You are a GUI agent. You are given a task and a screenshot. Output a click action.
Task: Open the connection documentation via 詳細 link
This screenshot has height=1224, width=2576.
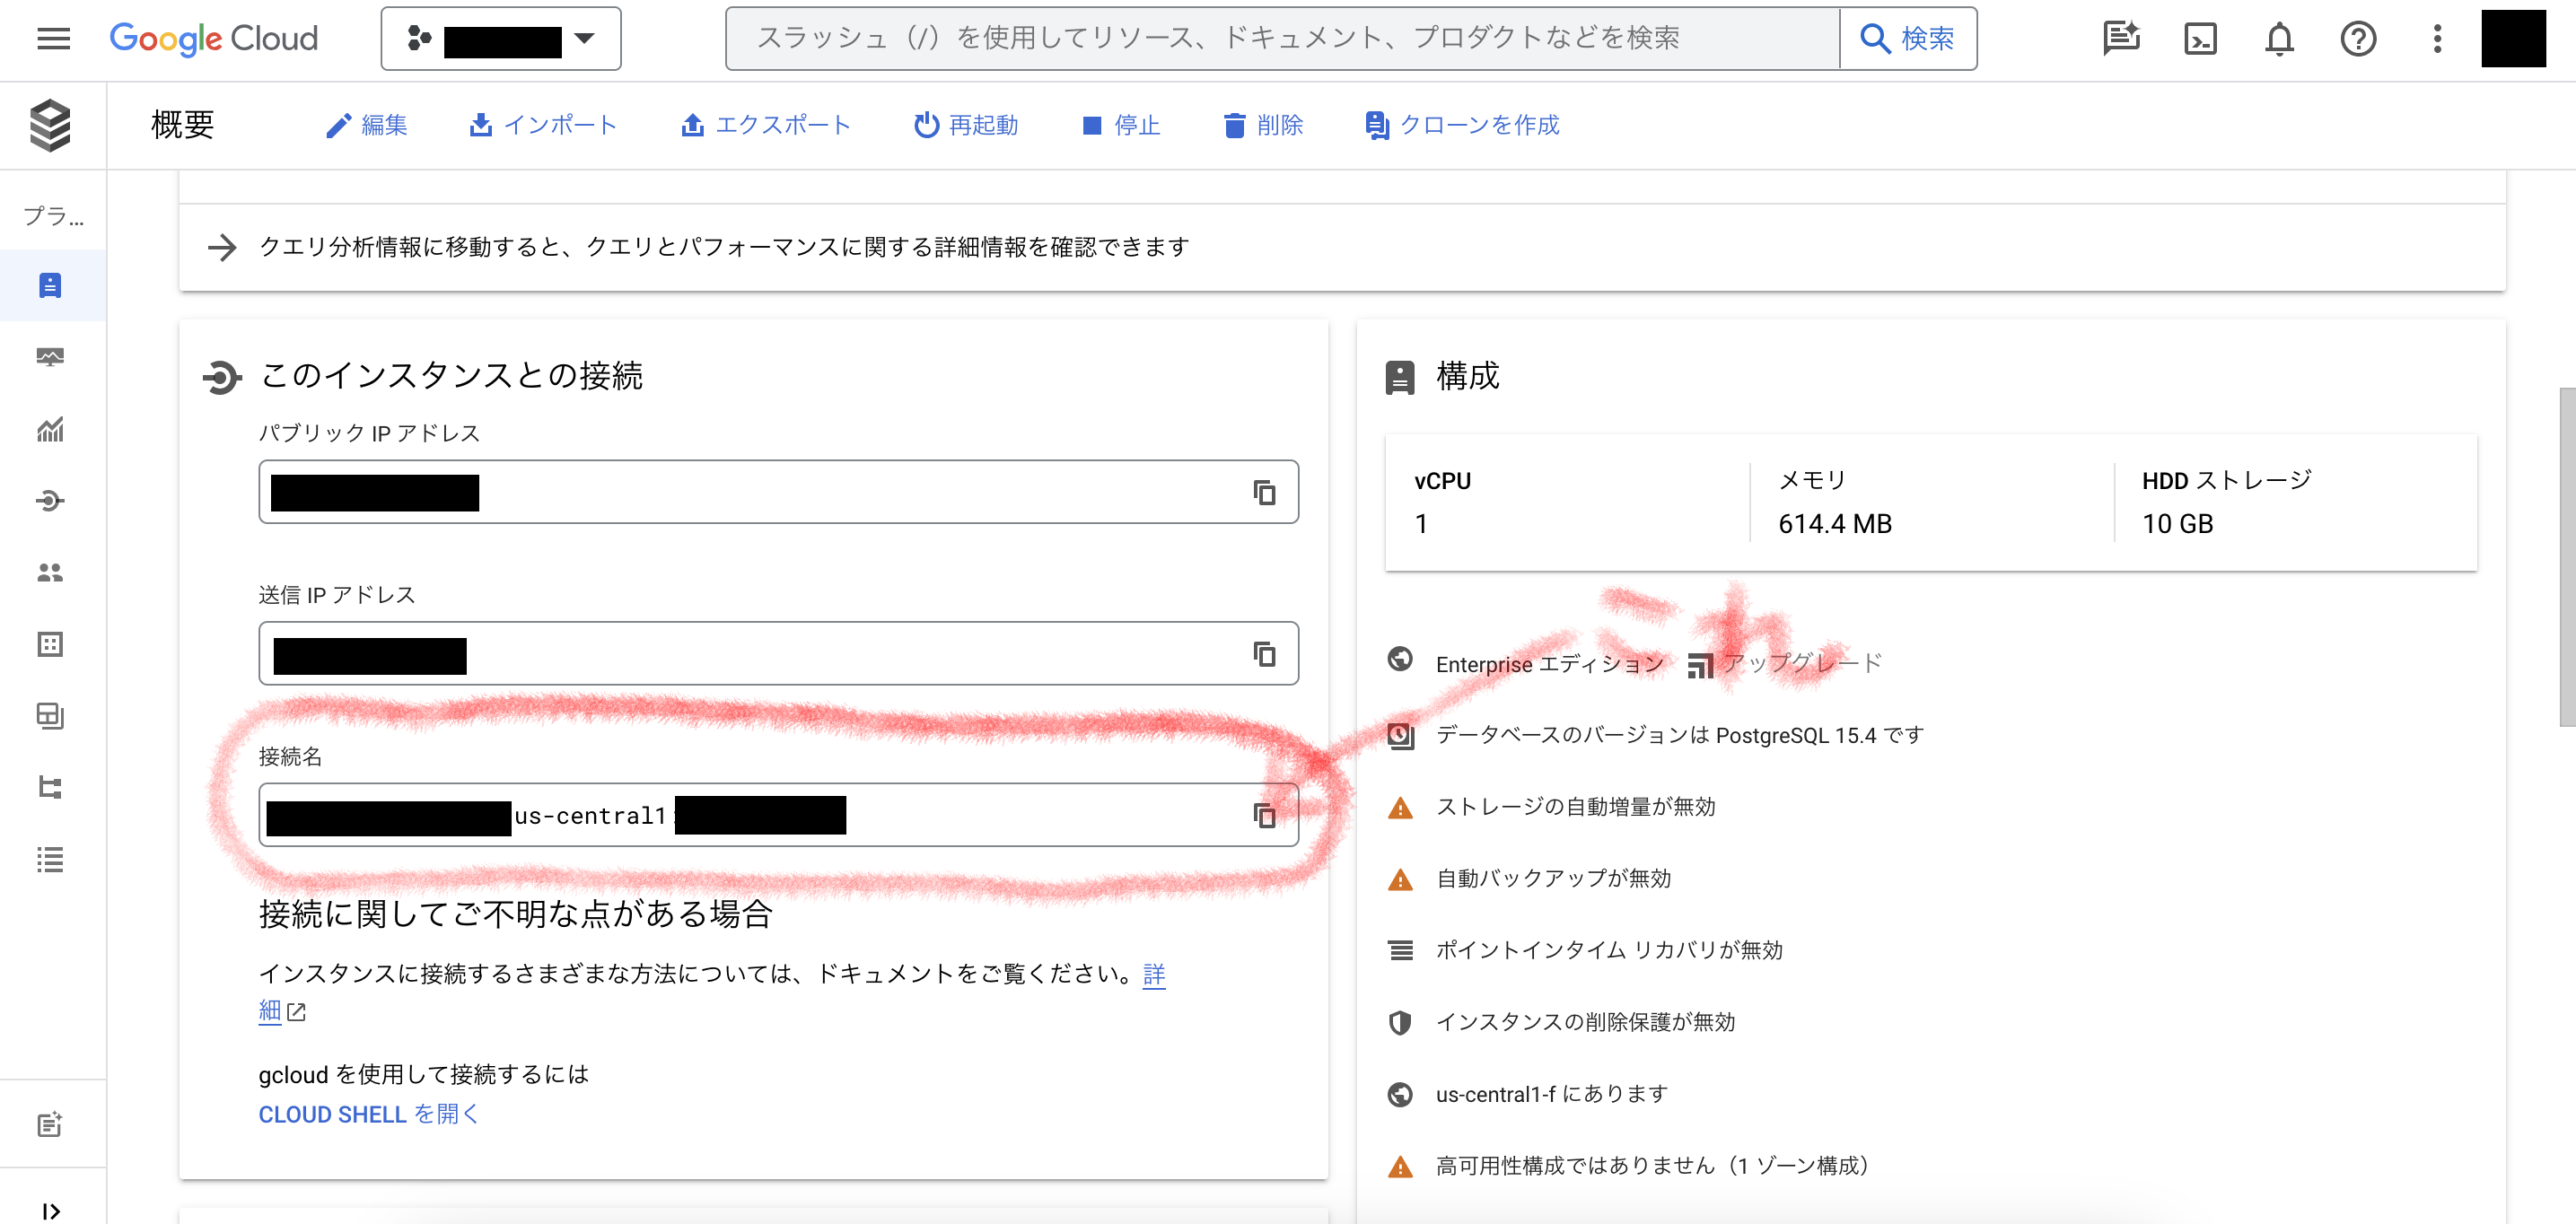[x=1153, y=975]
